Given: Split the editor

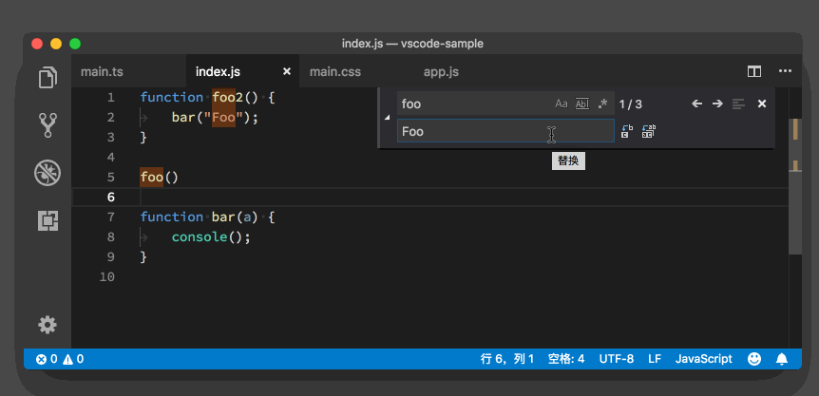Looking at the screenshot, I should (x=753, y=71).
